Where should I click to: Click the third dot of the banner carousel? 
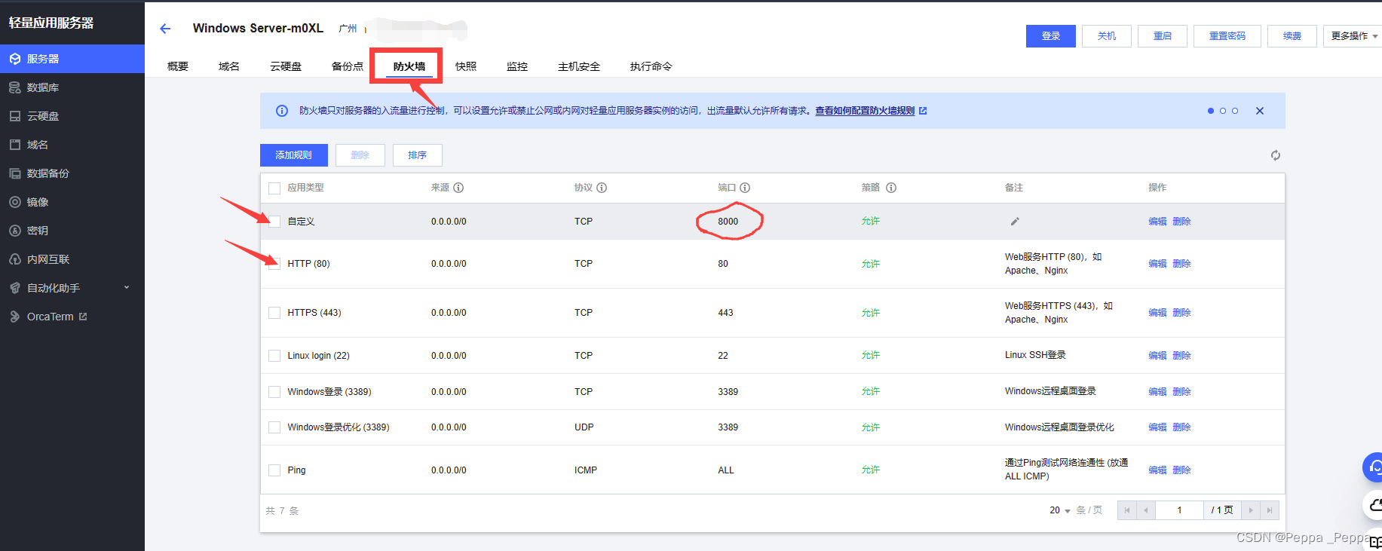[x=1235, y=111]
